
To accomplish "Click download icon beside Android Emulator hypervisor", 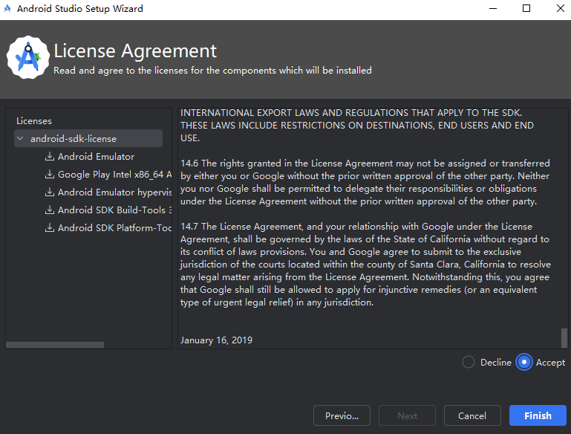I will click(x=50, y=192).
